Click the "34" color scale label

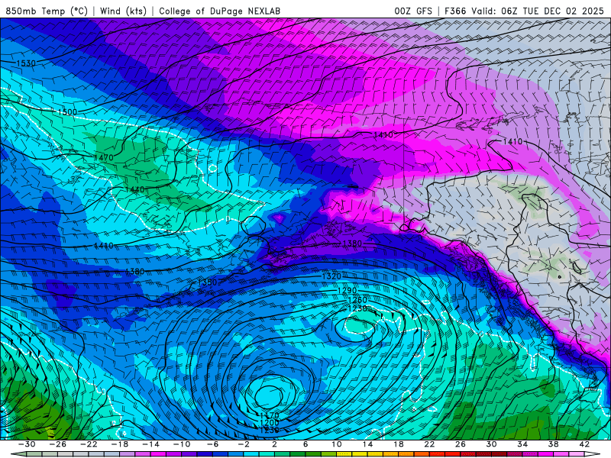tap(522, 444)
